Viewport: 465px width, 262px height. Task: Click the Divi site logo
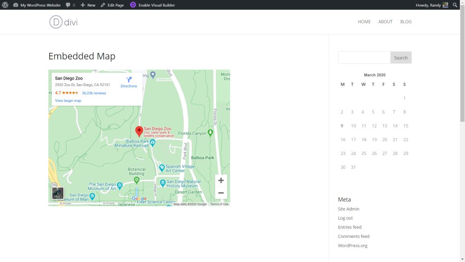click(x=63, y=22)
